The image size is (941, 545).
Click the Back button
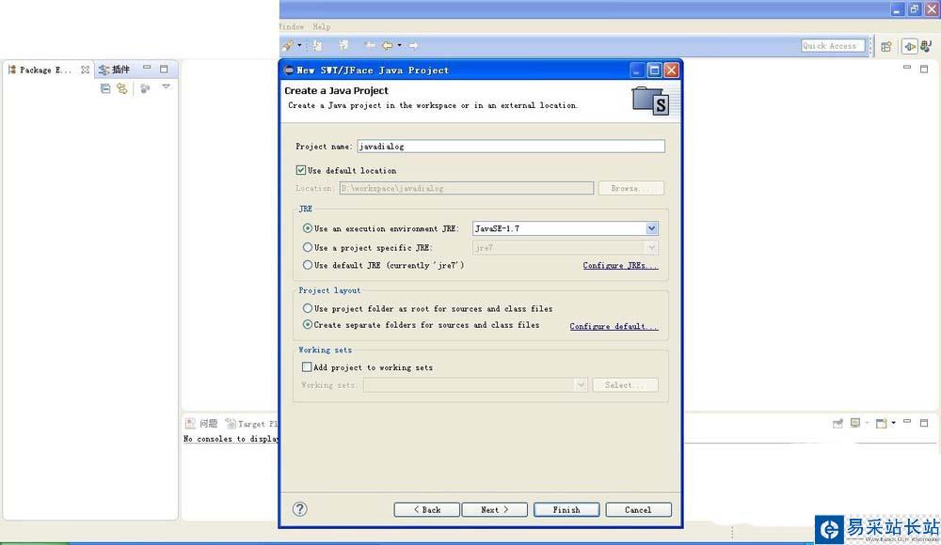(426, 509)
